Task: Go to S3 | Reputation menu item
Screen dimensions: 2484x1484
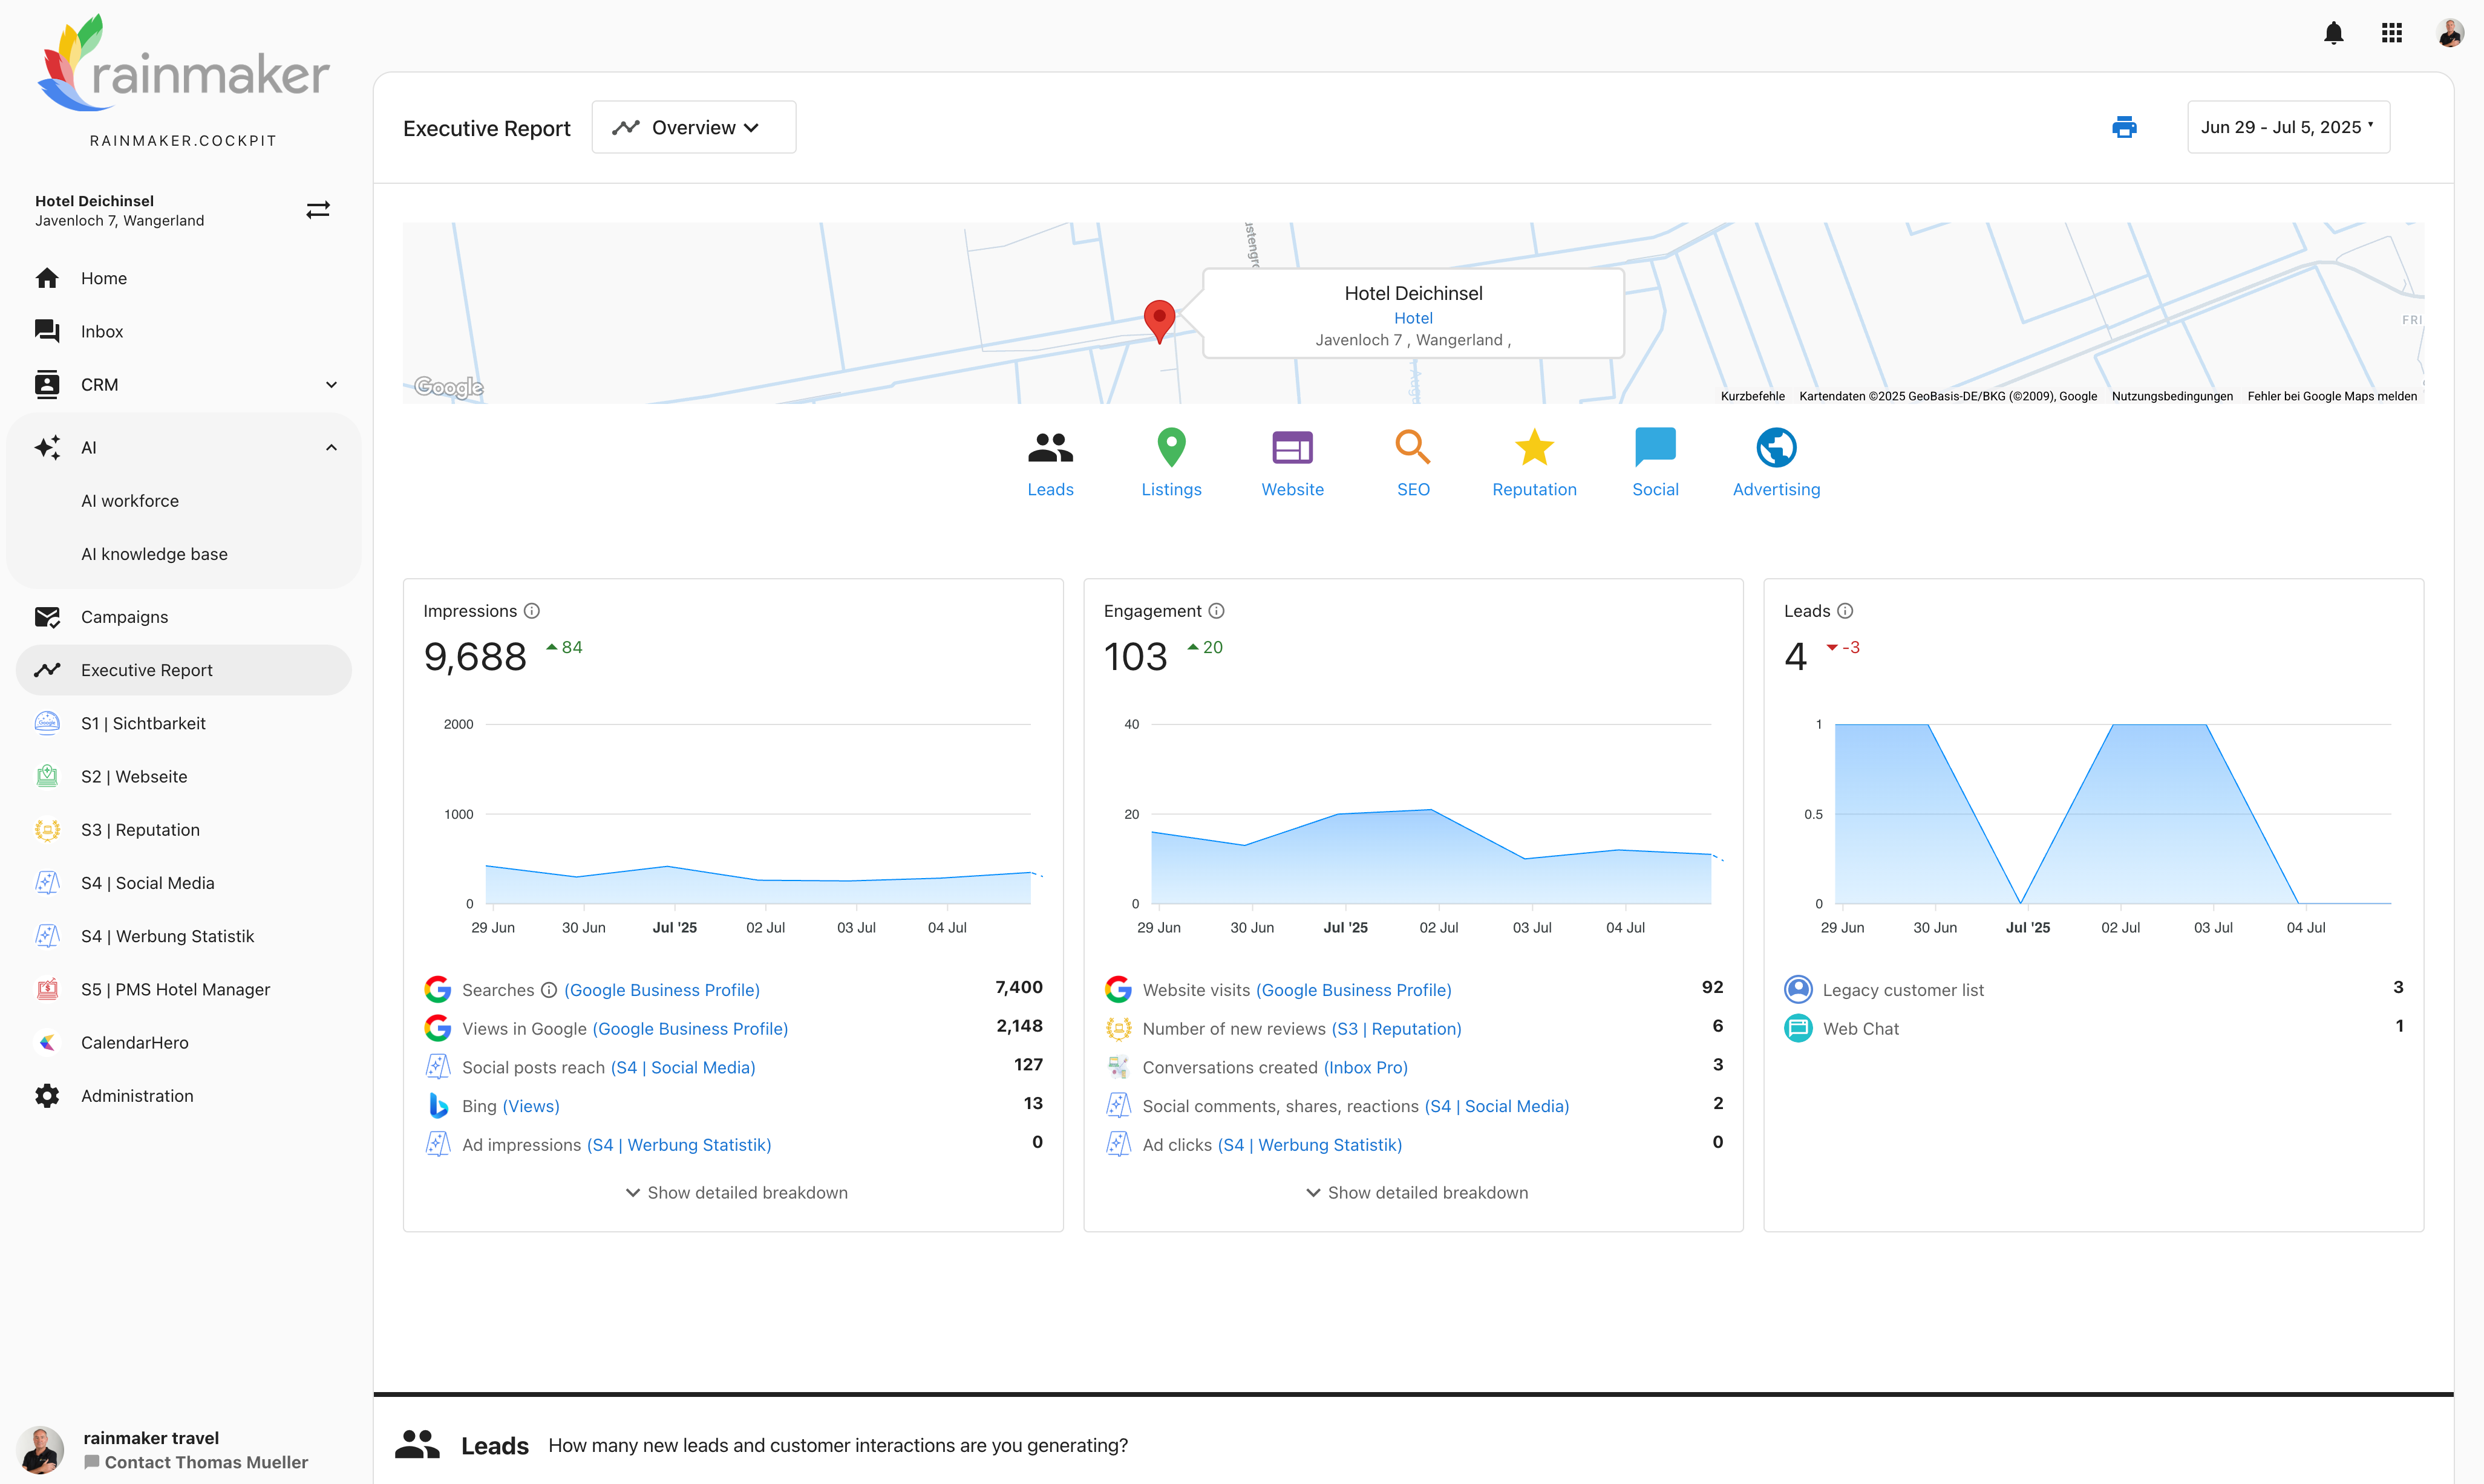Action: pos(140,830)
